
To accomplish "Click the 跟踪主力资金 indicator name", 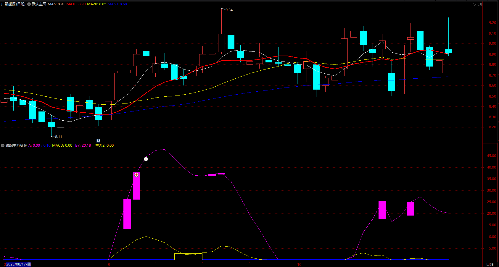I will 16,145.
